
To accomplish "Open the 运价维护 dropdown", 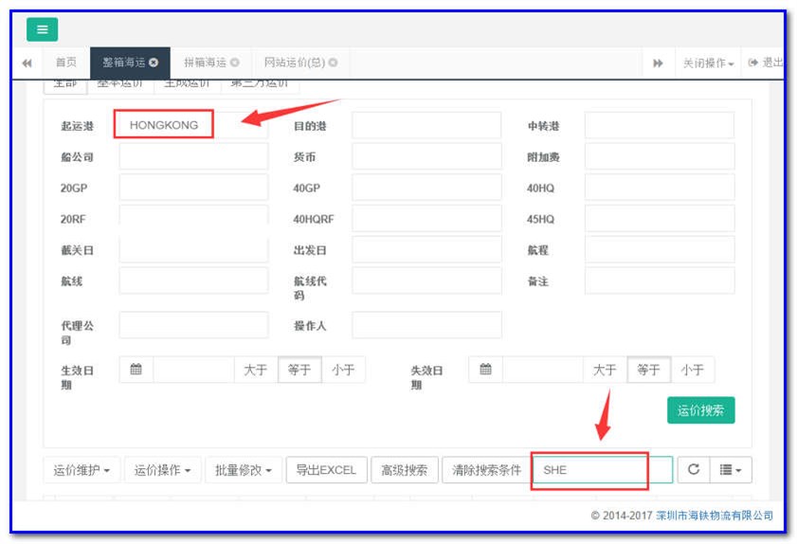I will [x=82, y=470].
